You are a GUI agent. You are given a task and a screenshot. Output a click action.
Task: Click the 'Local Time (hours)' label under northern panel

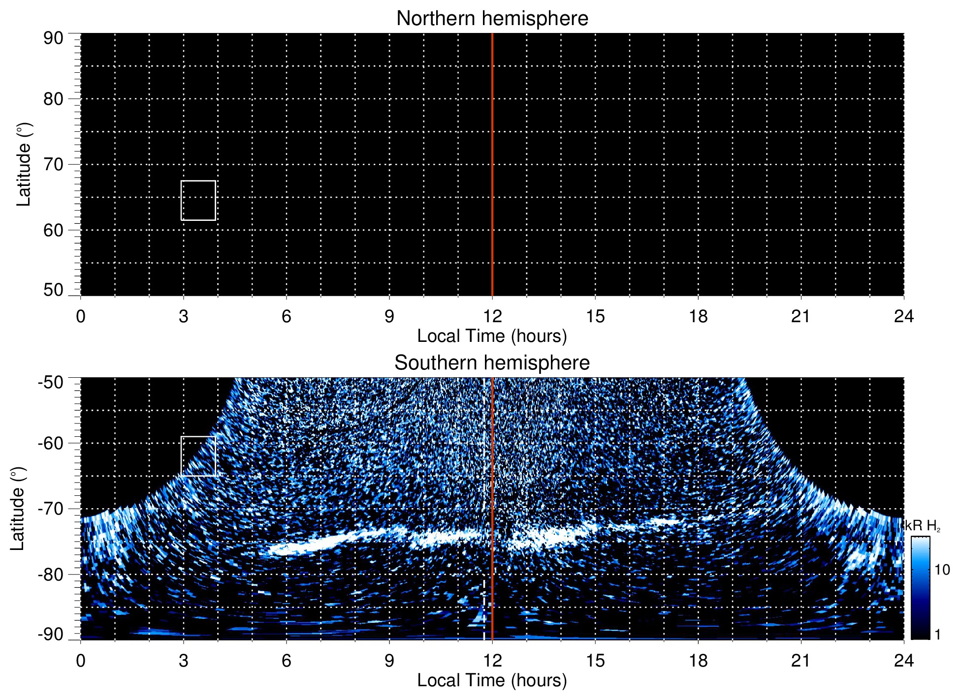click(492, 336)
